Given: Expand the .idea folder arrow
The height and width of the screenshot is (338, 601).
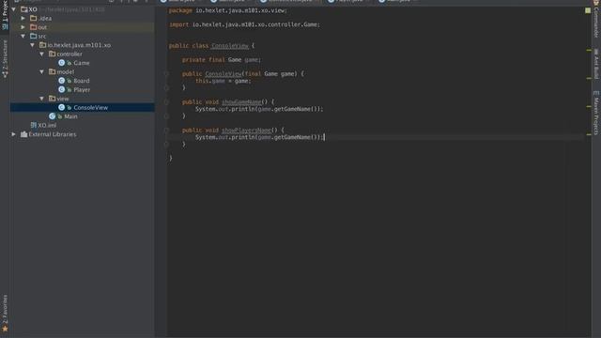Looking at the screenshot, I should 23,18.
